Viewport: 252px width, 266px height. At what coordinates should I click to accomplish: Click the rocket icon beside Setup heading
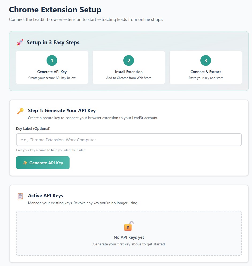20,43
